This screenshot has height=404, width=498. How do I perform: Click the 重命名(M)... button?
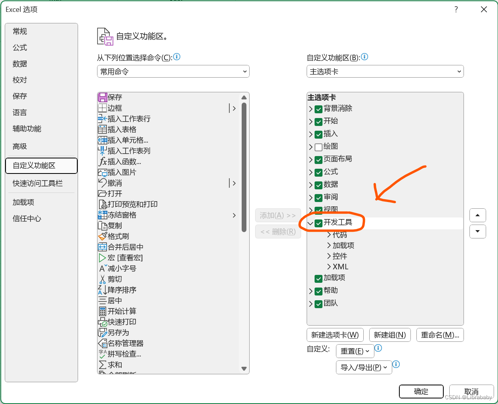click(x=440, y=335)
